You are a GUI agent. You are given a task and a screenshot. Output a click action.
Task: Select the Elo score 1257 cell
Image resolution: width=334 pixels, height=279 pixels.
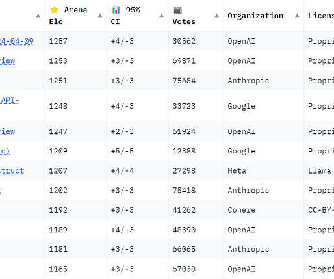point(58,41)
